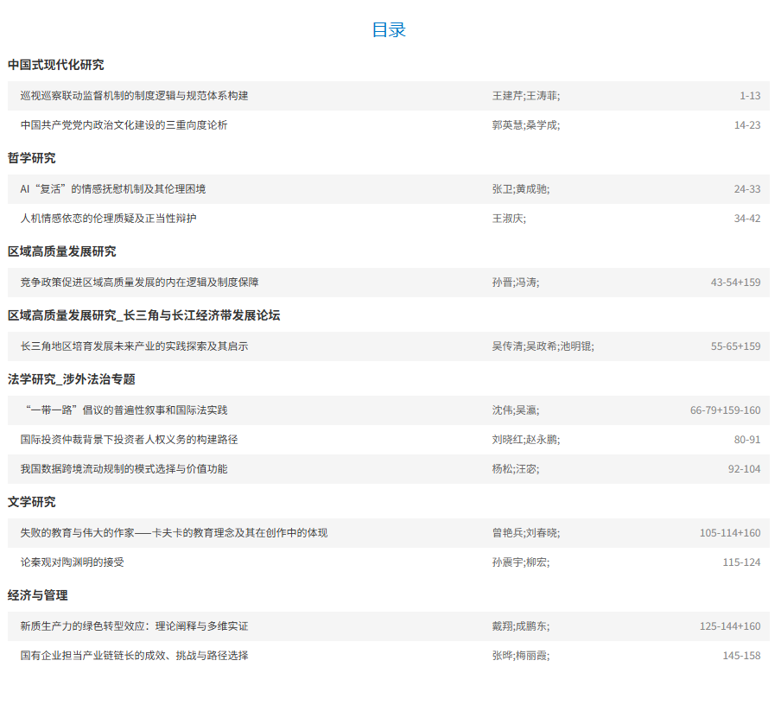Open article 中国共产党党内政治文化建设的三重向度论析
781x705 pixels.
pos(124,125)
